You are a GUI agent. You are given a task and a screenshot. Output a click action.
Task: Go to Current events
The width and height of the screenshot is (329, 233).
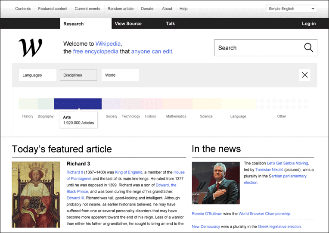point(87,9)
